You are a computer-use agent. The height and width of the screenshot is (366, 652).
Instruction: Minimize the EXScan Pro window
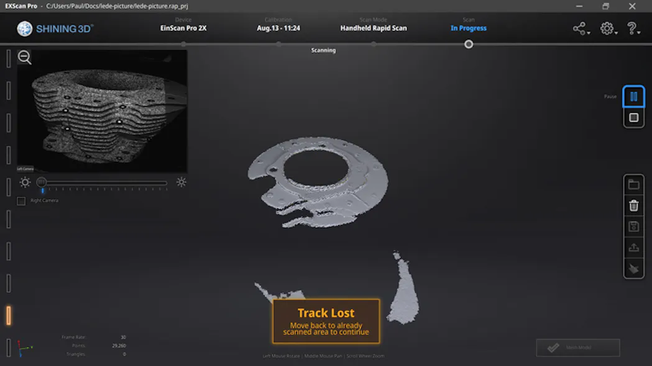579,6
